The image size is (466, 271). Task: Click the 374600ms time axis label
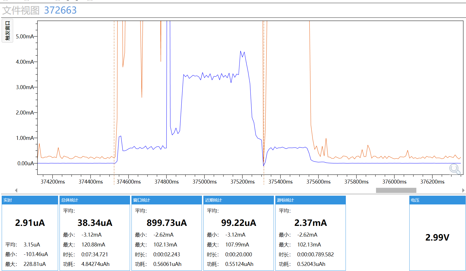coord(129,182)
